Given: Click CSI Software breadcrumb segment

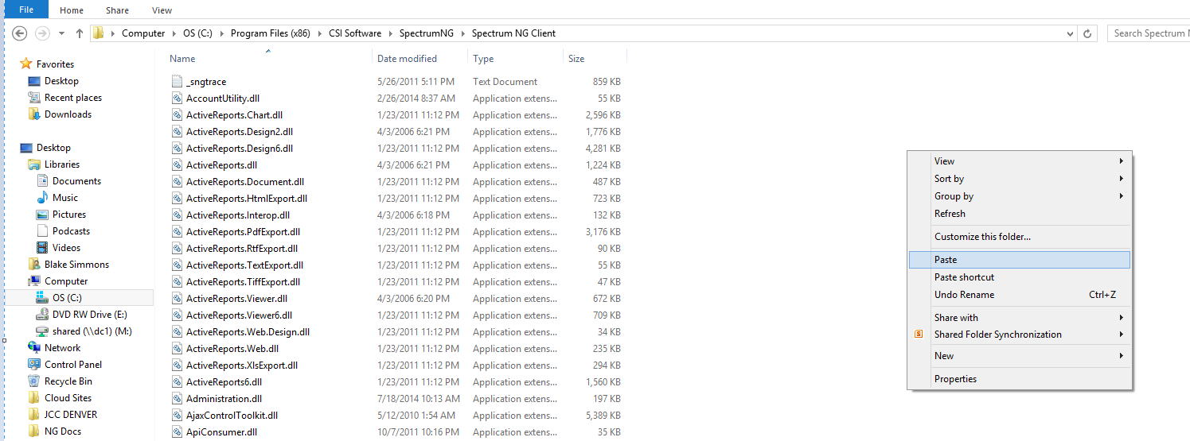Looking at the screenshot, I should pyautogui.click(x=355, y=33).
